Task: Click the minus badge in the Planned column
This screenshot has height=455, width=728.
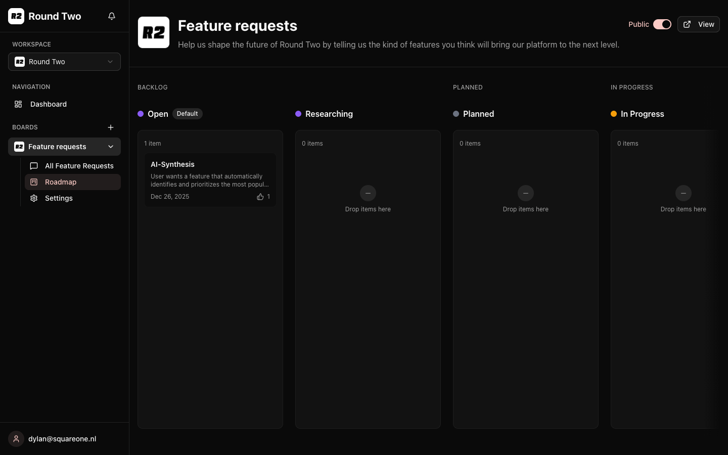Action: pyautogui.click(x=525, y=193)
